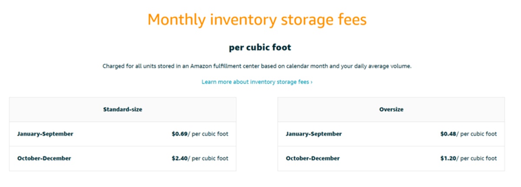
Task: Click the per cubic foot text beside $1.20
Action: click(478, 158)
